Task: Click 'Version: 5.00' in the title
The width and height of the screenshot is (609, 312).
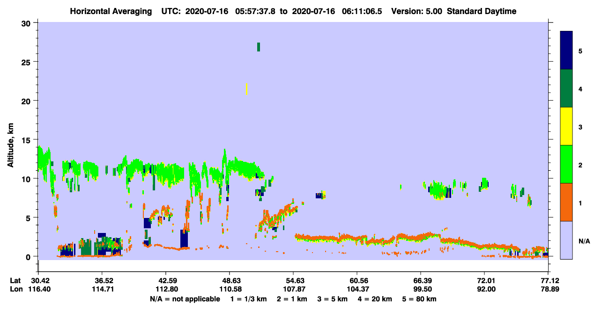Action: click(417, 11)
